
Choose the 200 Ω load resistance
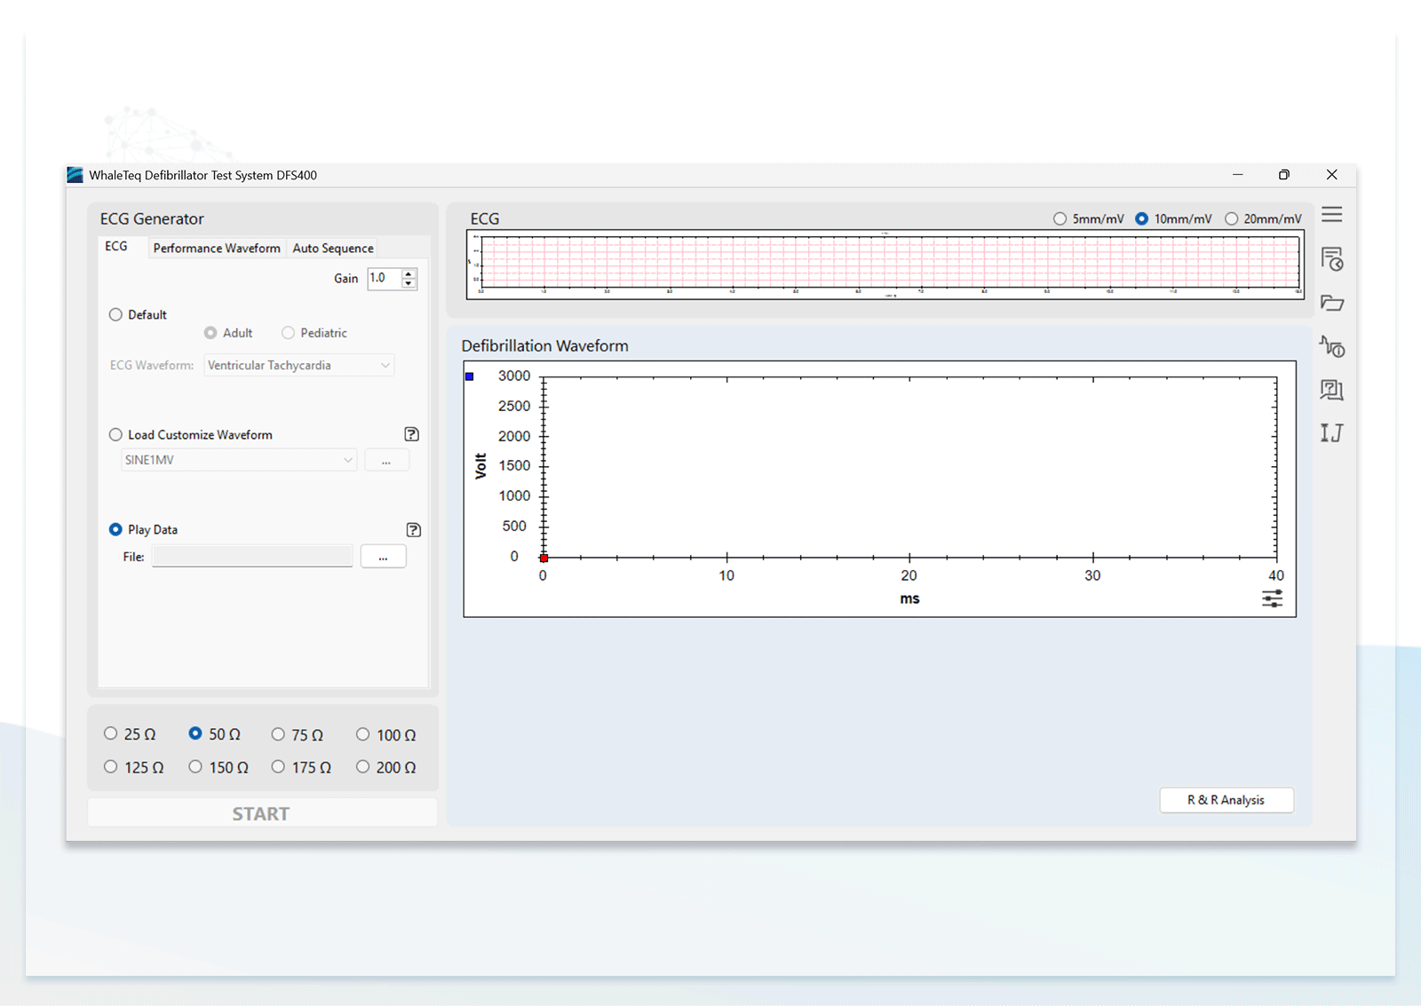(x=362, y=766)
